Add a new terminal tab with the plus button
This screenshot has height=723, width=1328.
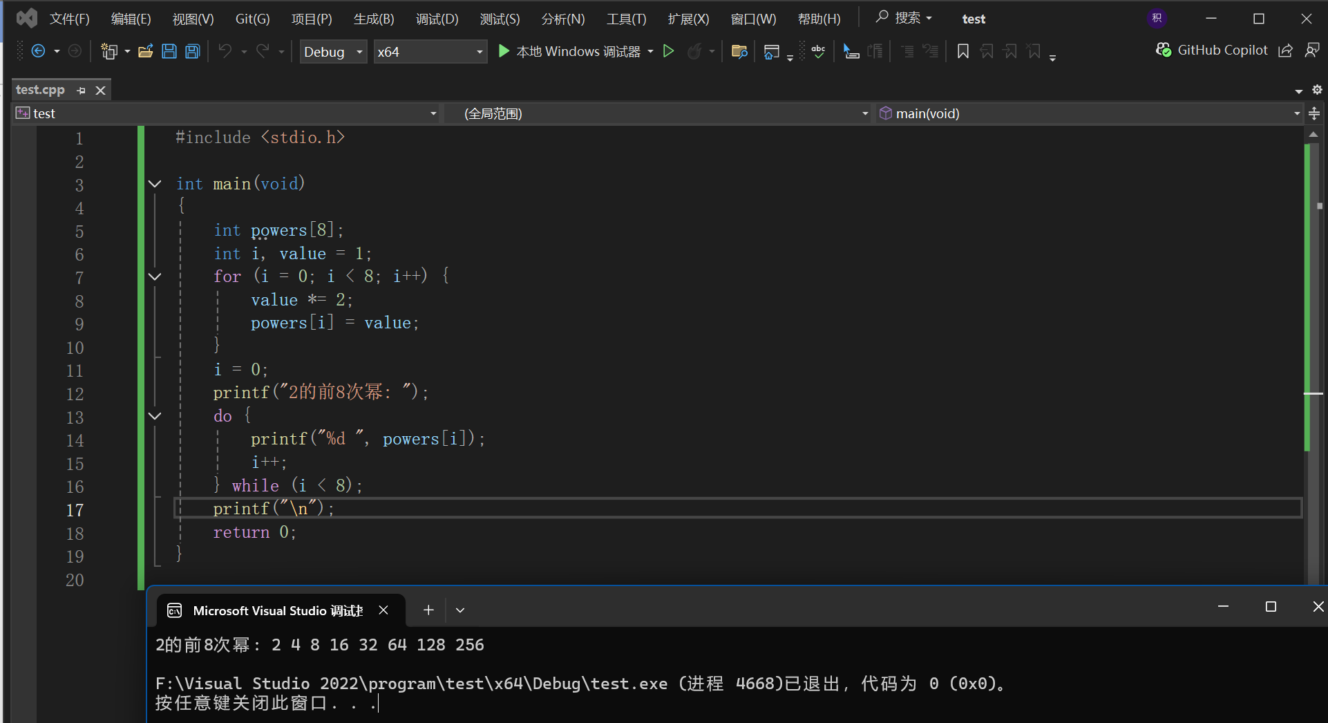point(428,610)
